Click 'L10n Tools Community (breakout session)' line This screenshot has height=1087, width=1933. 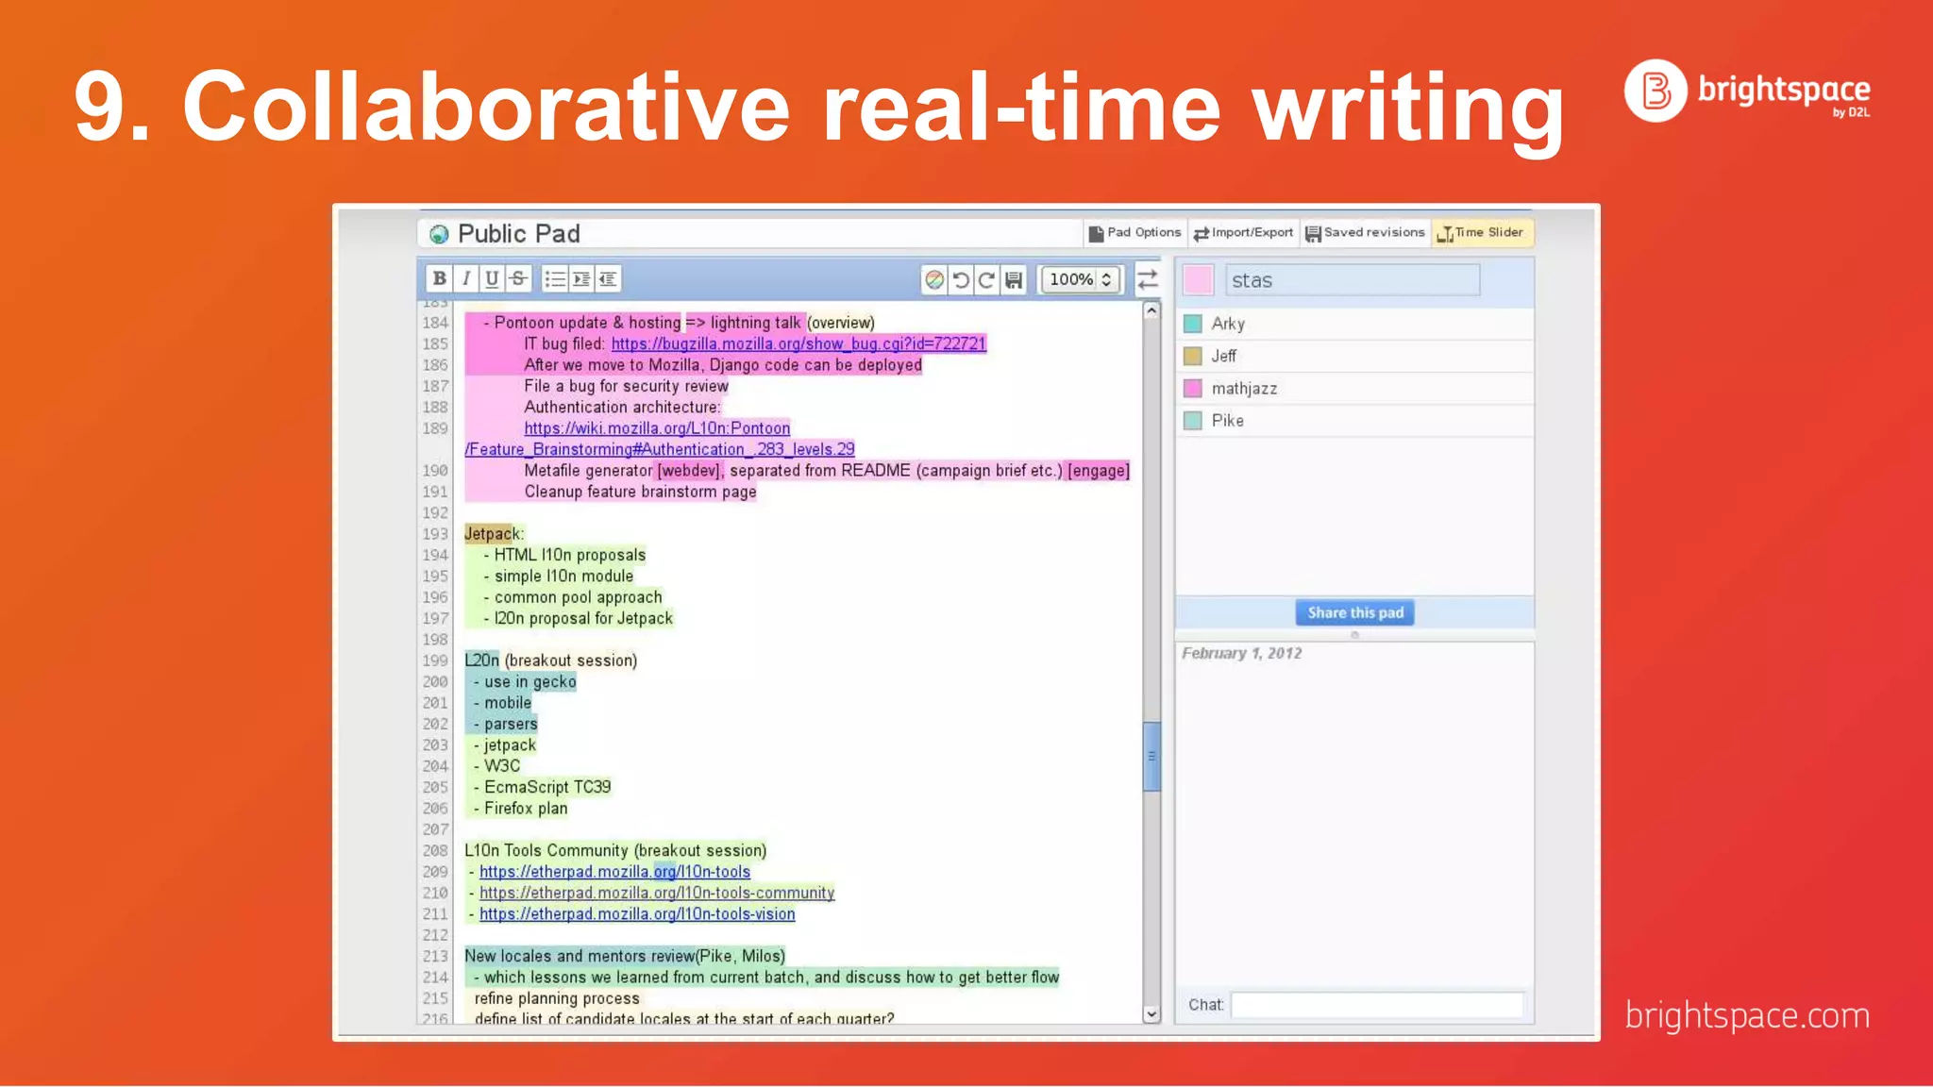tap(615, 851)
